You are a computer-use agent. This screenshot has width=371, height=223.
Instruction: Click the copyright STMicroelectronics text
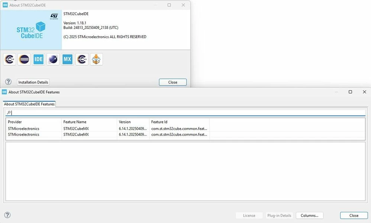pos(105,37)
